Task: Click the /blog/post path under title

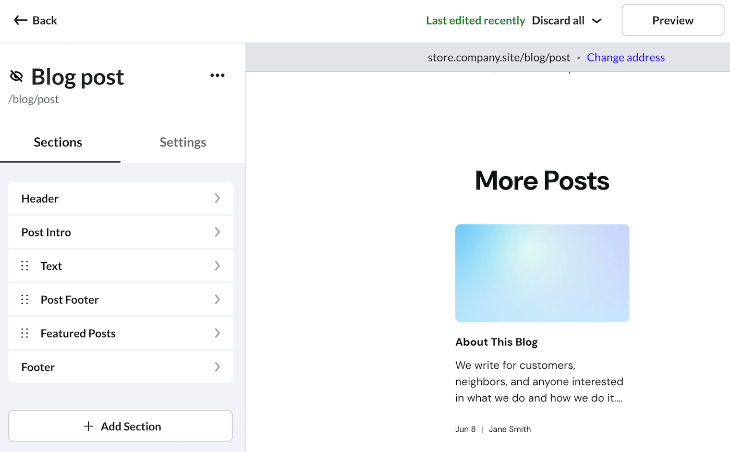Action: 33,99
